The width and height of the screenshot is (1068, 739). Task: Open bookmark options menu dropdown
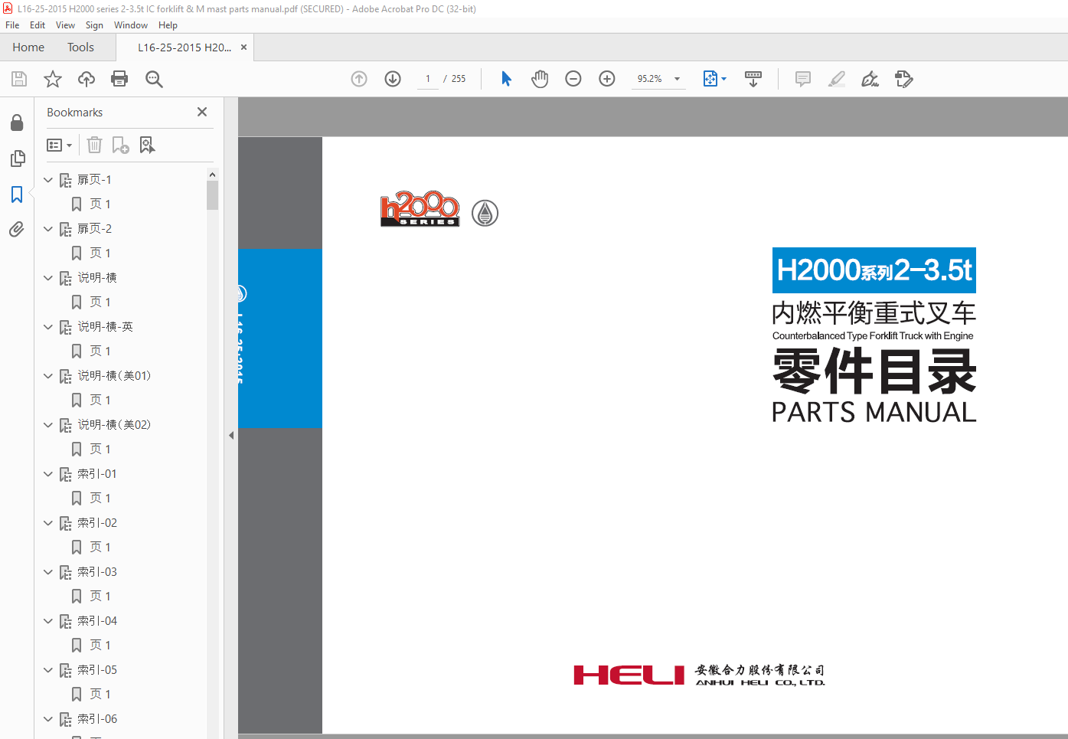coord(60,145)
